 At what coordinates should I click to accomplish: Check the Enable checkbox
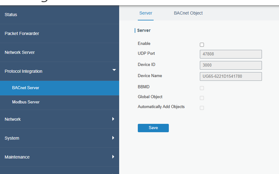click(202, 45)
